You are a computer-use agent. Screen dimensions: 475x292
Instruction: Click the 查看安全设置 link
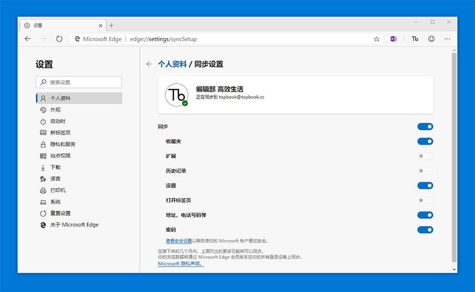pyautogui.click(x=179, y=241)
